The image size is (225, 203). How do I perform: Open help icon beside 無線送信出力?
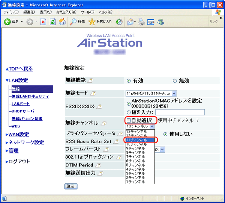(x=100, y=173)
